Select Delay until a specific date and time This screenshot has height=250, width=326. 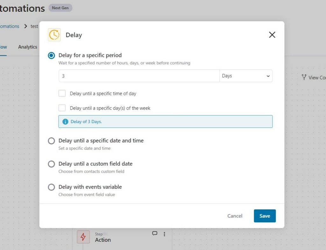click(x=51, y=141)
